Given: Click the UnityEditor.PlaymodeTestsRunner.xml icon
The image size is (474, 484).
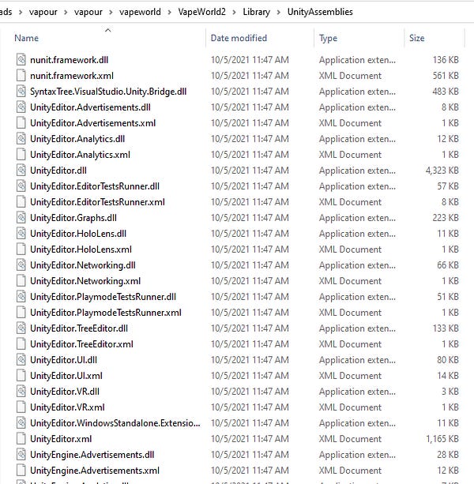Looking at the screenshot, I should [21, 313].
